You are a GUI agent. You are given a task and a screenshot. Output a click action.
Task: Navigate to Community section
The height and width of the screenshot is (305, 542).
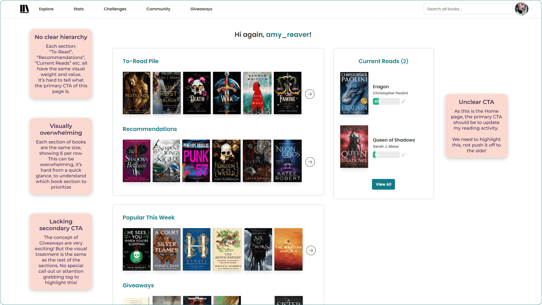(x=158, y=9)
